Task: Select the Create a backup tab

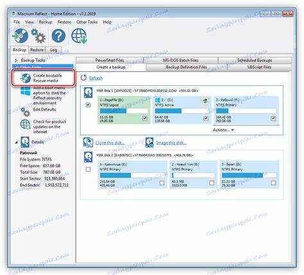Action: coord(111,67)
